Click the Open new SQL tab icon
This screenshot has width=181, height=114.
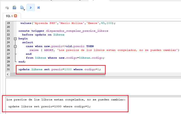pyautogui.click(x=7, y=8)
